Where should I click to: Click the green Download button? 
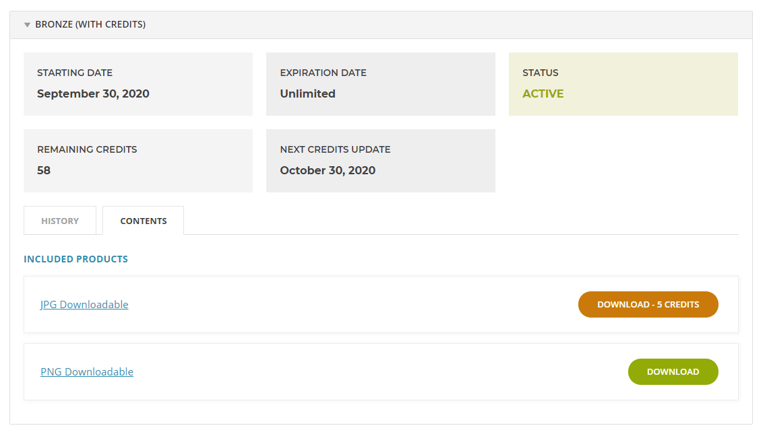(673, 371)
